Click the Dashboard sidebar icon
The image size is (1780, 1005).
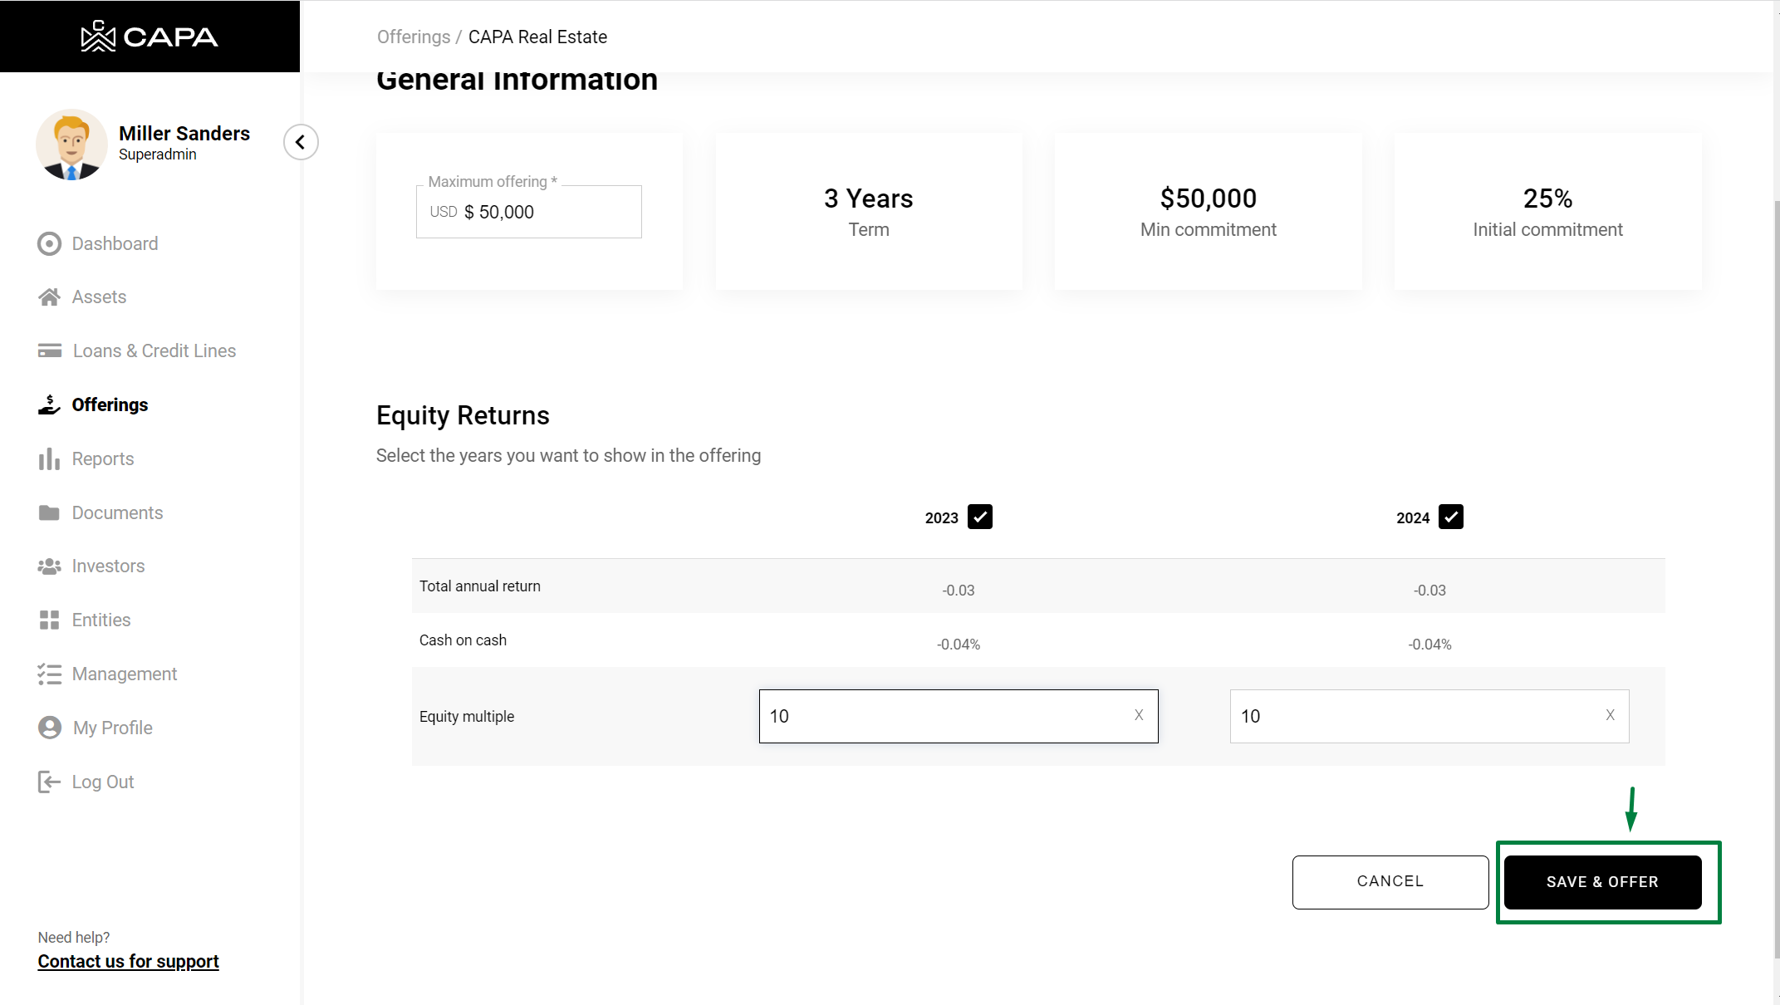(x=49, y=243)
